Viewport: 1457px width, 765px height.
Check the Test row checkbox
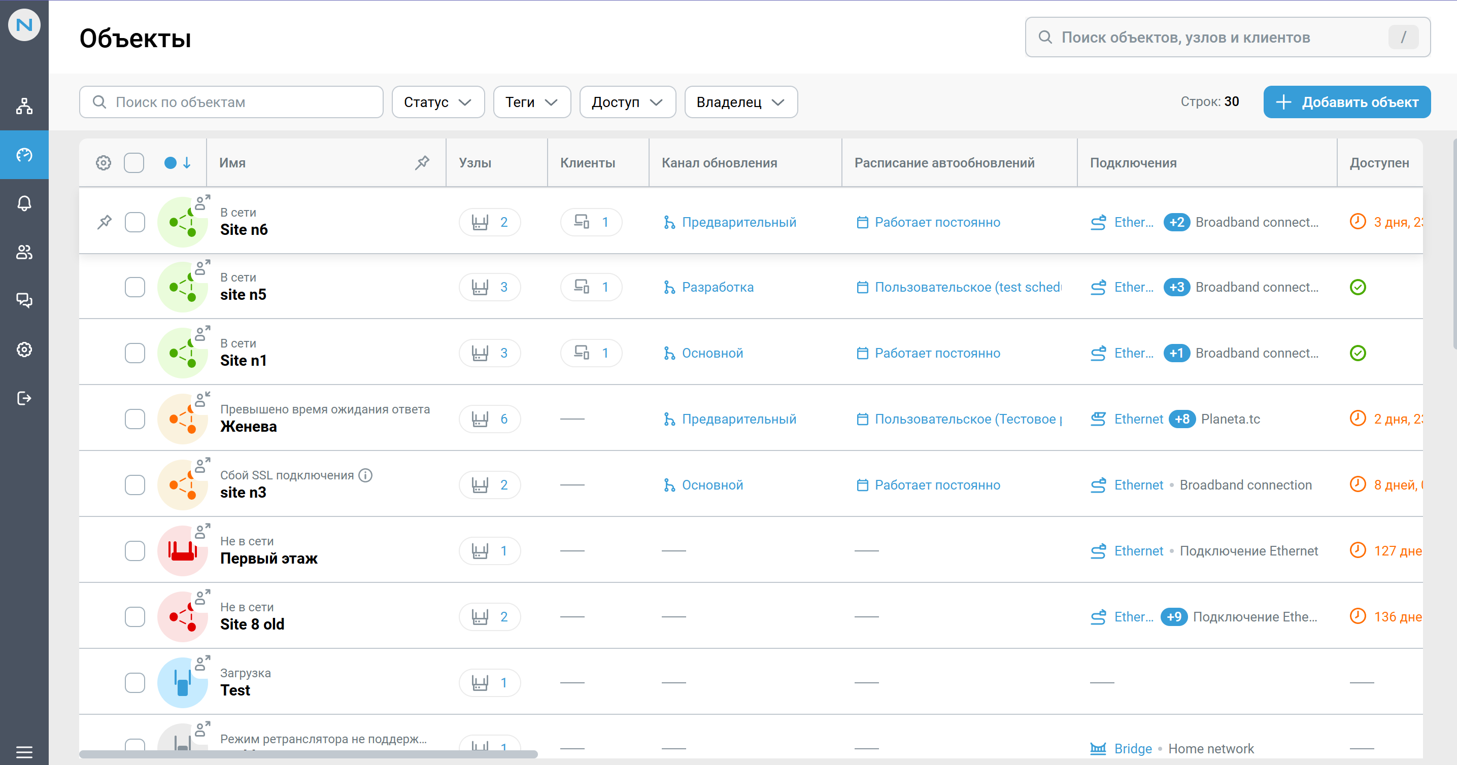click(x=134, y=682)
